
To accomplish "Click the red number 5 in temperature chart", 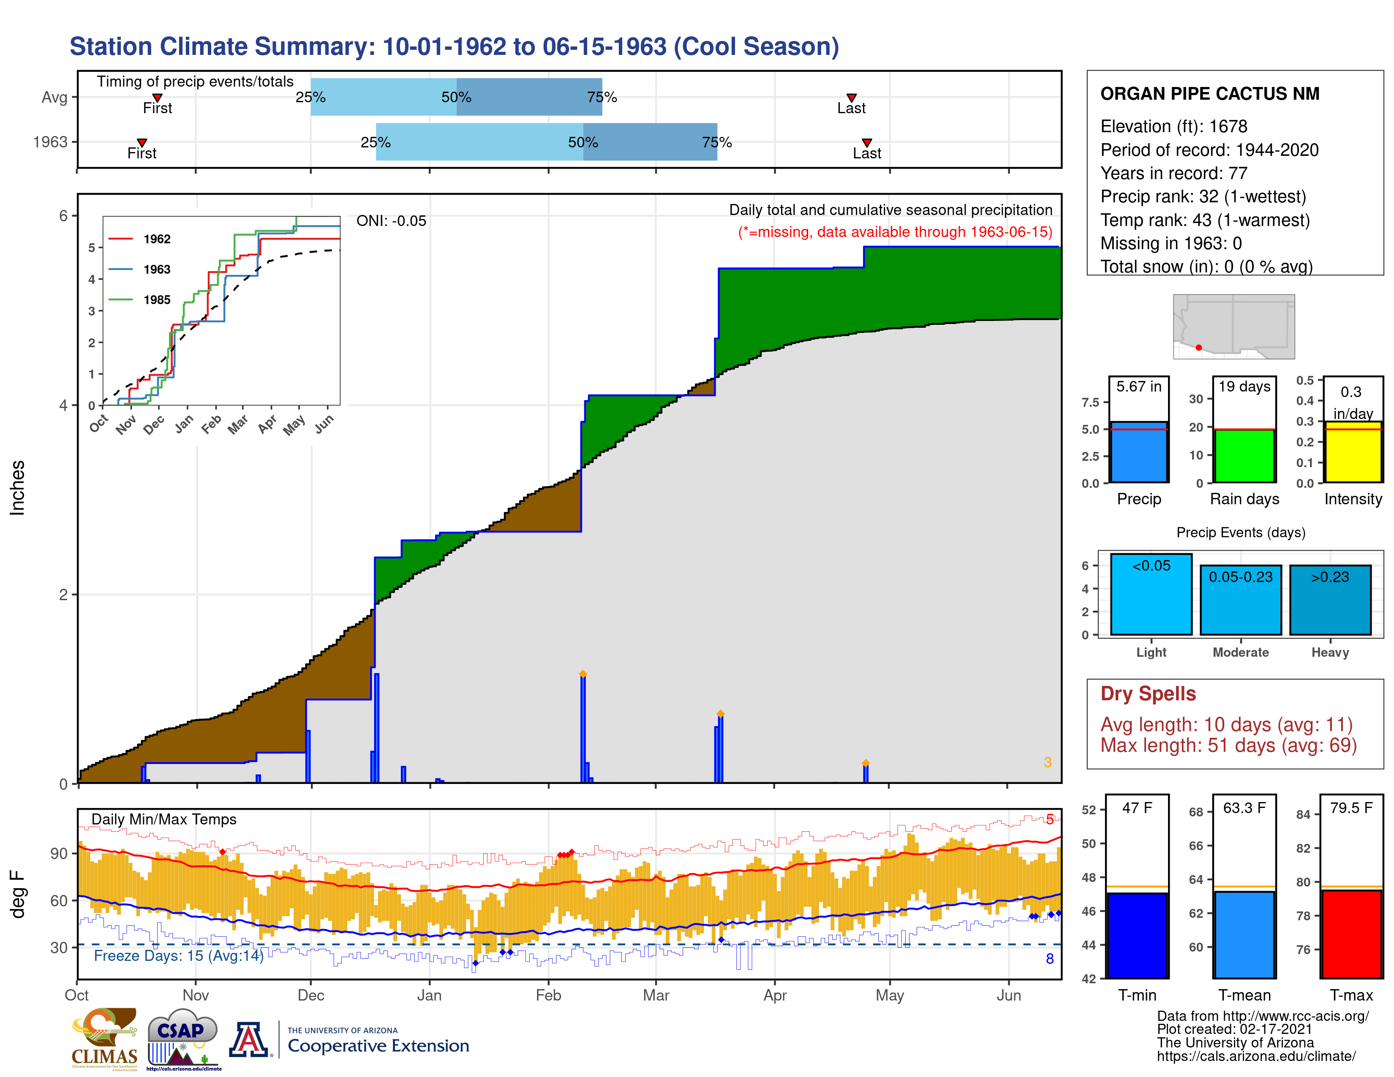I will (1049, 819).
